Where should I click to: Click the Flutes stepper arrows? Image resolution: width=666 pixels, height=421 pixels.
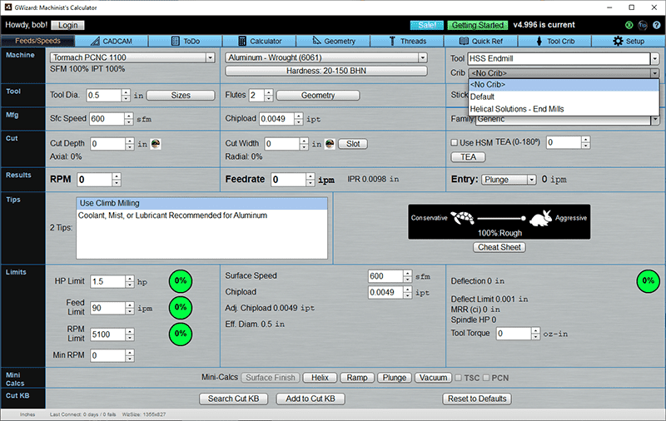(268, 95)
